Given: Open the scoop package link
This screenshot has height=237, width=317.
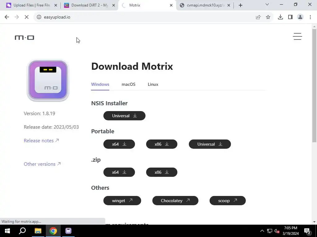Looking at the screenshot, I should [228, 201].
